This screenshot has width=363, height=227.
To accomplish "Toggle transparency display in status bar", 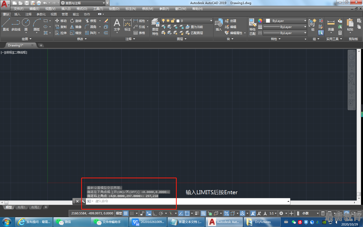I will (203, 213).
